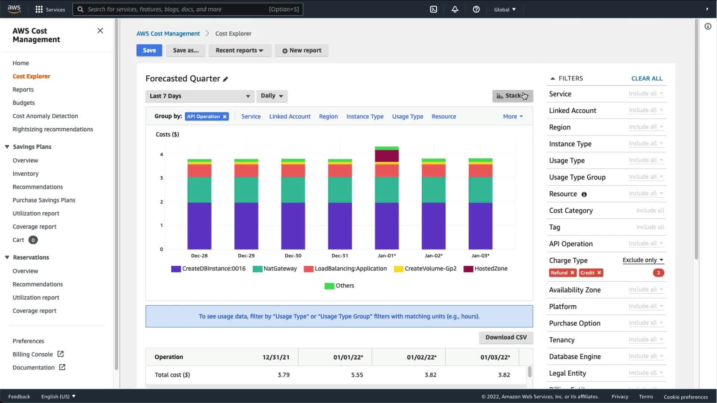Toggle the CreateDBInstance:0016 legend swatch

[x=176, y=269]
